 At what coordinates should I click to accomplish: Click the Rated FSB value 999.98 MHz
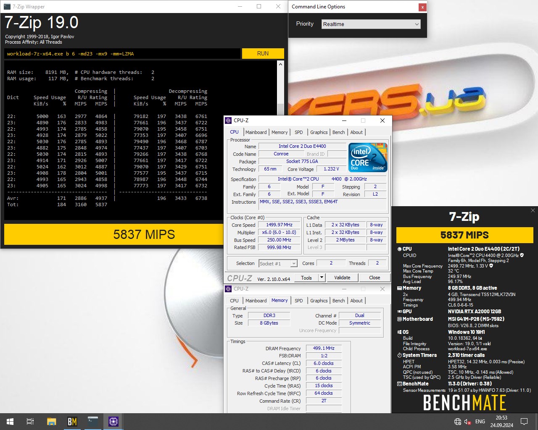pos(279,247)
